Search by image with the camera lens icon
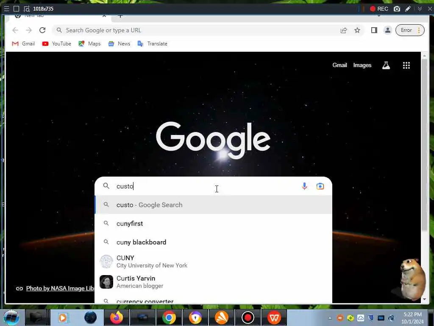This screenshot has height=326, width=434. (x=320, y=186)
